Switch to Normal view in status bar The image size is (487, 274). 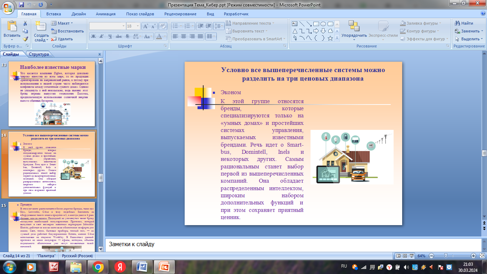(398, 256)
